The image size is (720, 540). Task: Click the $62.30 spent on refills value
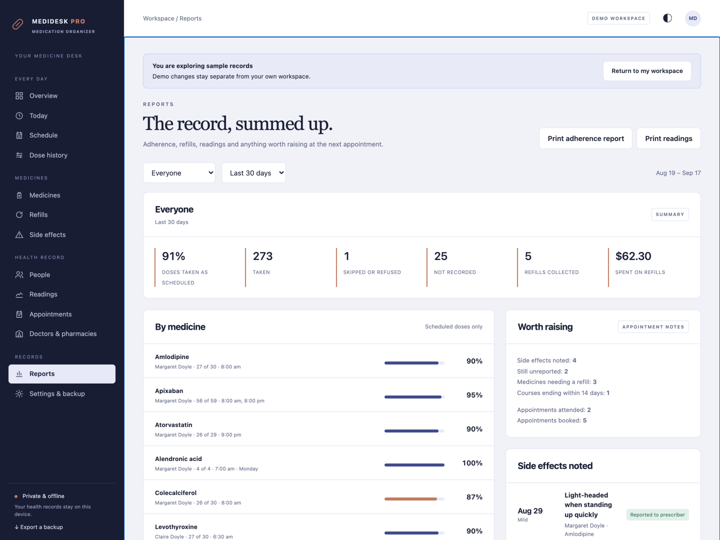[633, 256]
